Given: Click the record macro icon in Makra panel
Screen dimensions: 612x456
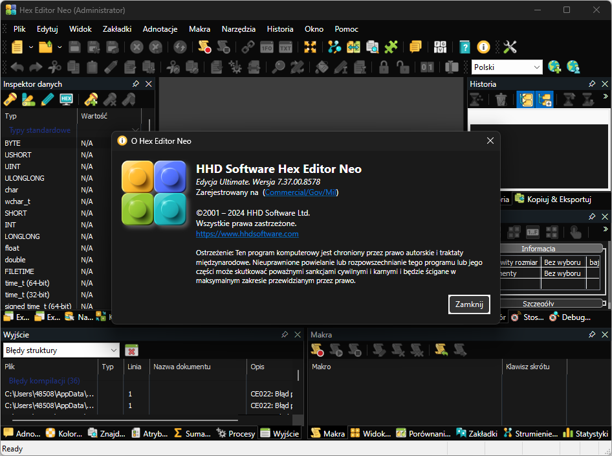Looking at the screenshot, I should [317, 350].
